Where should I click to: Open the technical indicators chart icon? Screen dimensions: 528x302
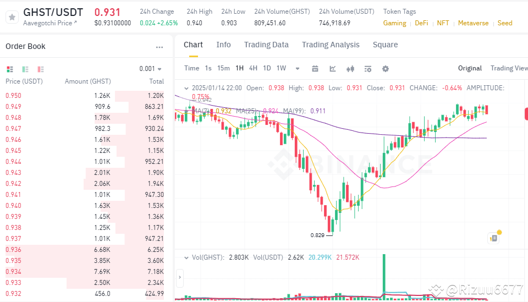(333, 69)
